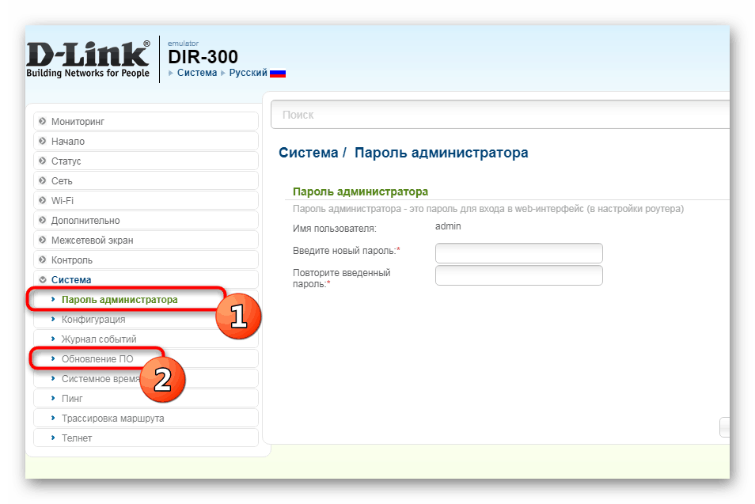Click the Статус arrow icon
Image resolution: width=755 pixels, height=504 pixels.
(x=43, y=161)
